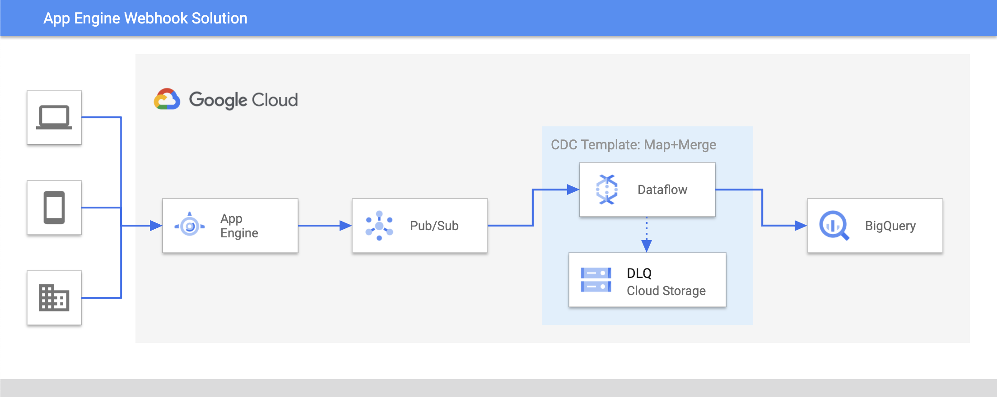The width and height of the screenshot is (997, 398).
Task: Click the Dataflow service icon
Action: pyautogui.click(x=607, y=190)
